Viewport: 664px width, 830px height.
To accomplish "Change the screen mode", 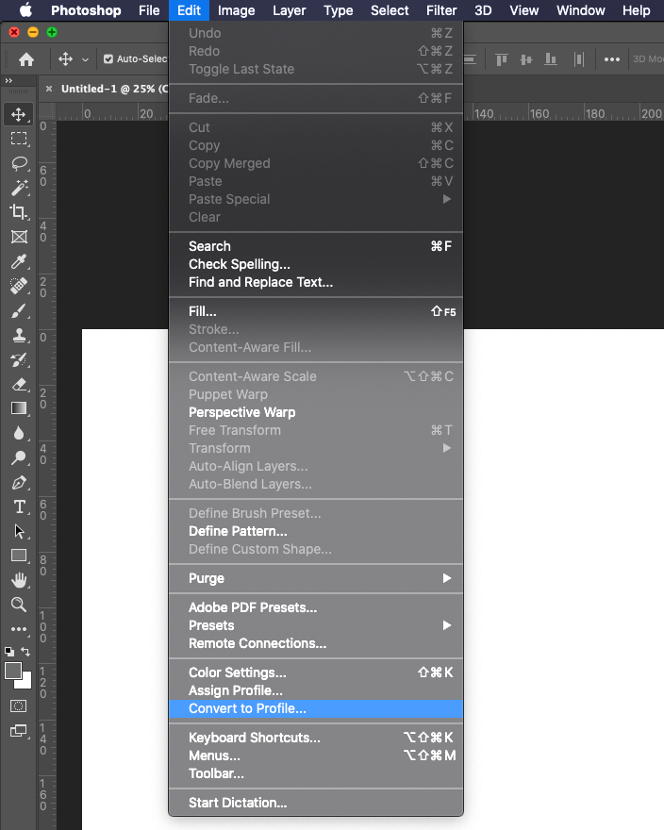I will [x=19, y=731].
